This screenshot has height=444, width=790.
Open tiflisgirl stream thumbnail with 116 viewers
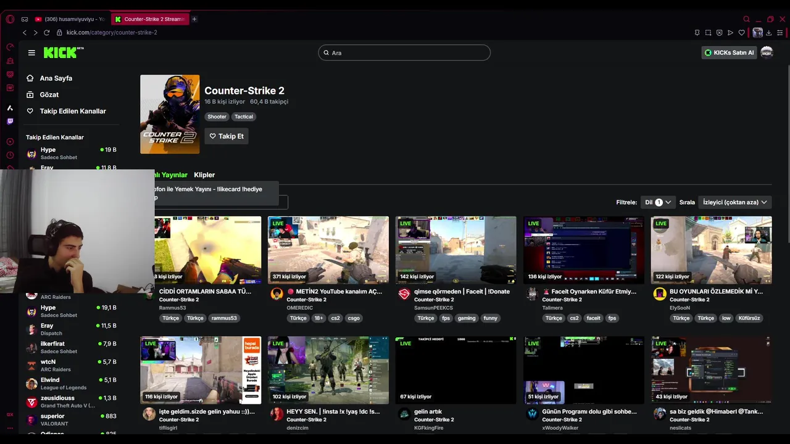pos(201,370)
